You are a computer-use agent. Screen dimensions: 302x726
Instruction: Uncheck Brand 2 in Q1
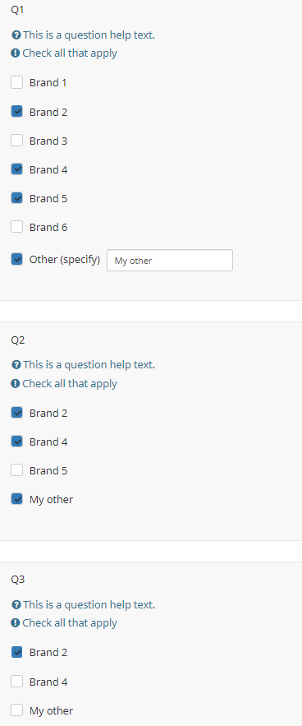point(16,111)
